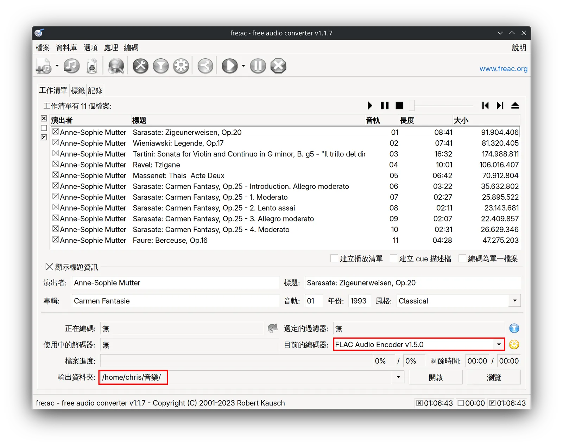This screenshot has width=563, height=447.
Task: Pause playback in the joblist player
Action: point(385,106)
